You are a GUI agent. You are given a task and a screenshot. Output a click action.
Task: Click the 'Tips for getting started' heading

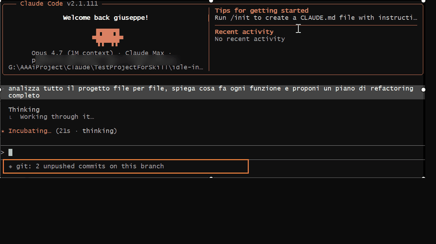coord(261,11)
